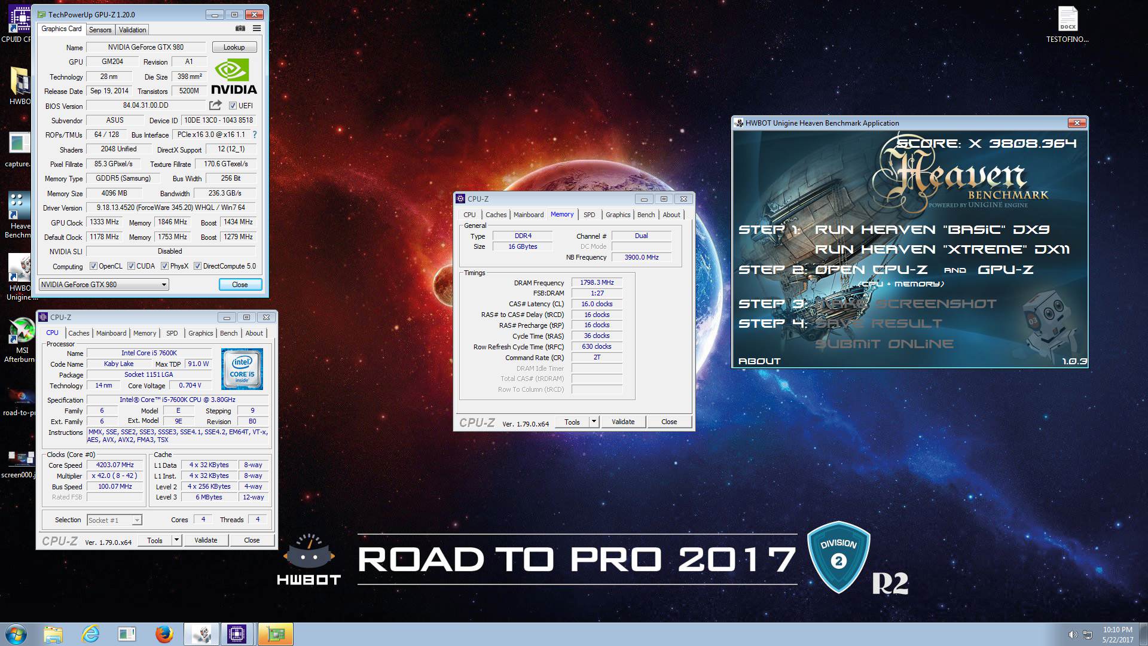Click the NVIDIA logo in GPU-Z
This screenshot has width=1148, height=646.
coord(234,77)
